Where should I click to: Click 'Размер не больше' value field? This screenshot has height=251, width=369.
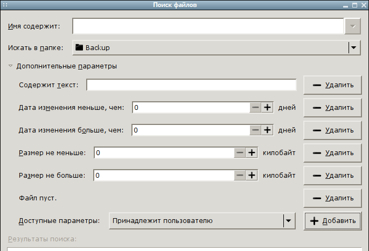164,175
